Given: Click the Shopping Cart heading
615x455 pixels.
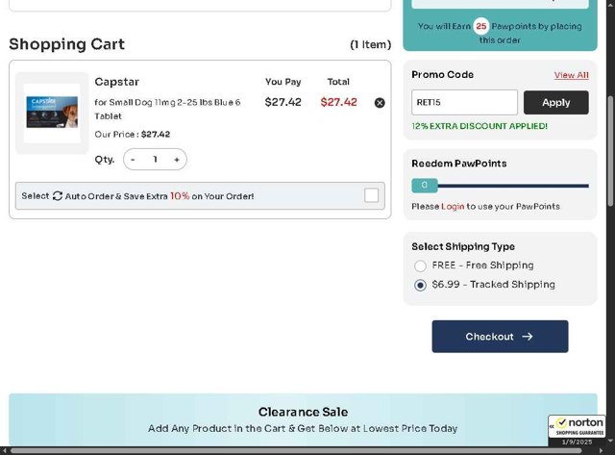Looking at the screenshot, I should coord(66,44).
